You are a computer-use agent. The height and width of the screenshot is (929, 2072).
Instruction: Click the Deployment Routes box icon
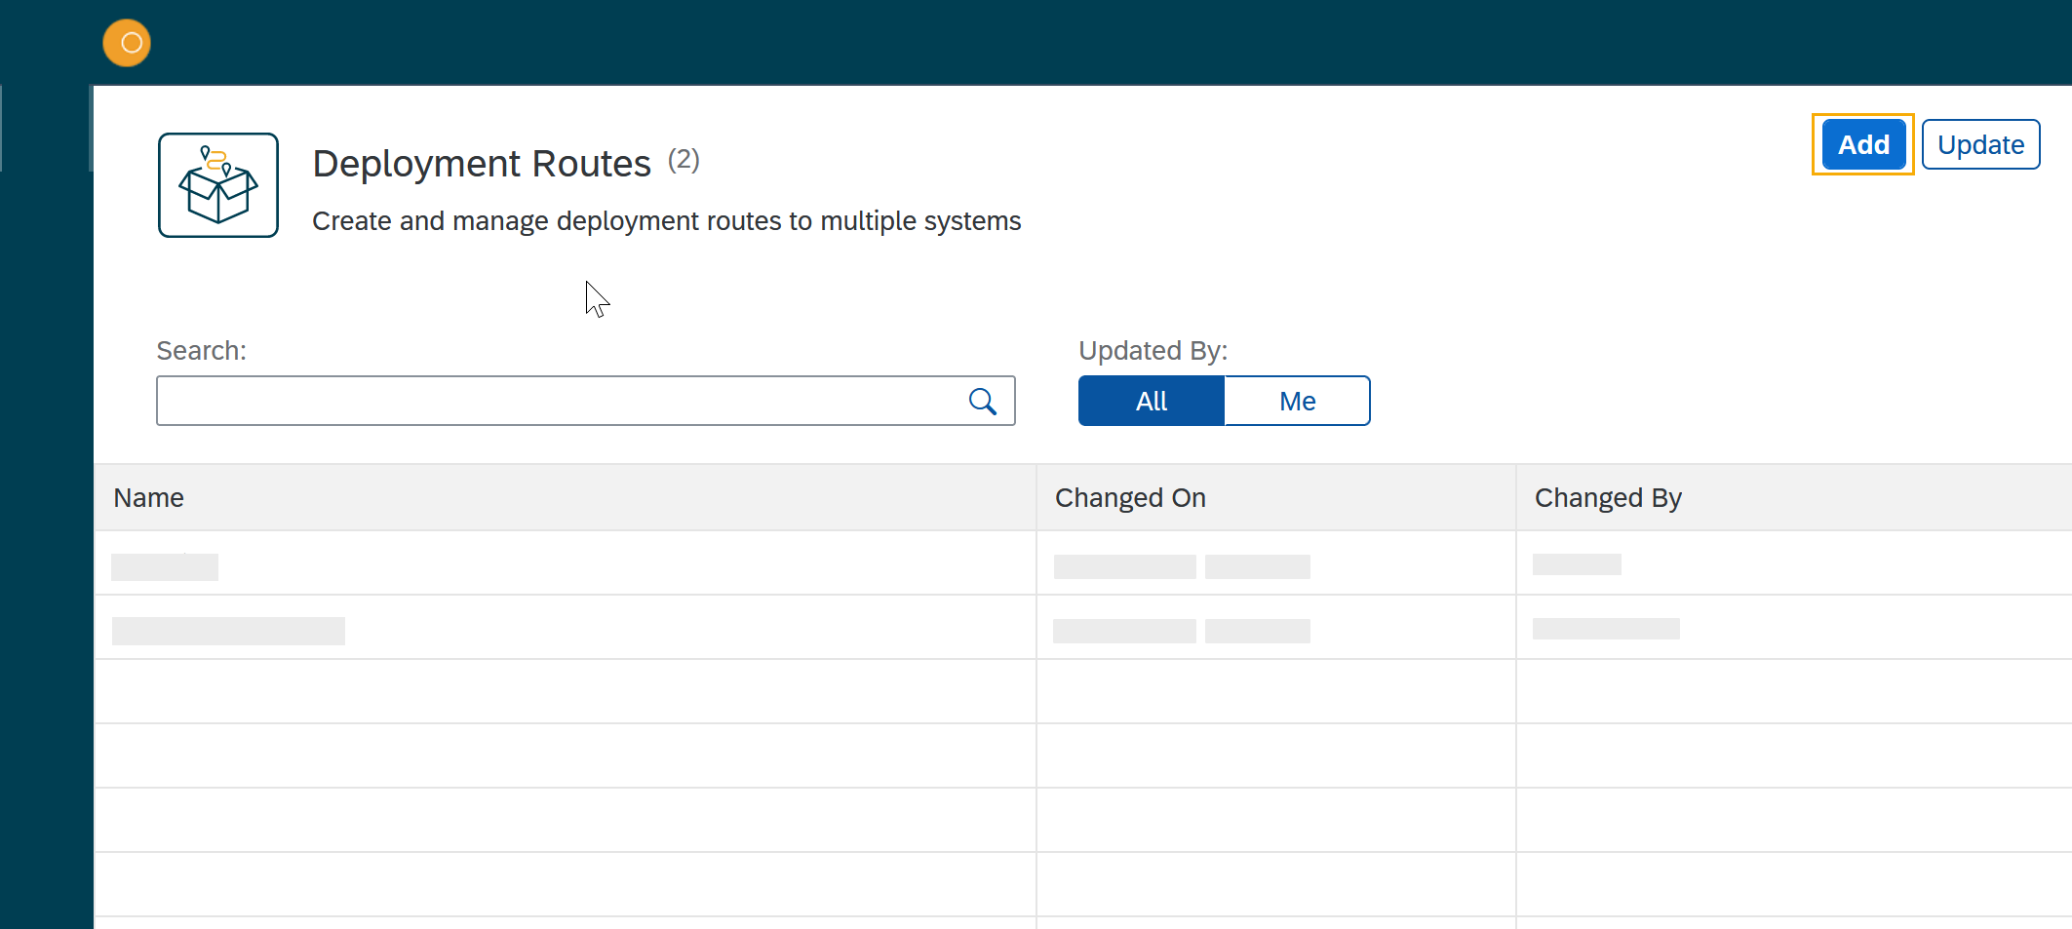coord(218,185)
